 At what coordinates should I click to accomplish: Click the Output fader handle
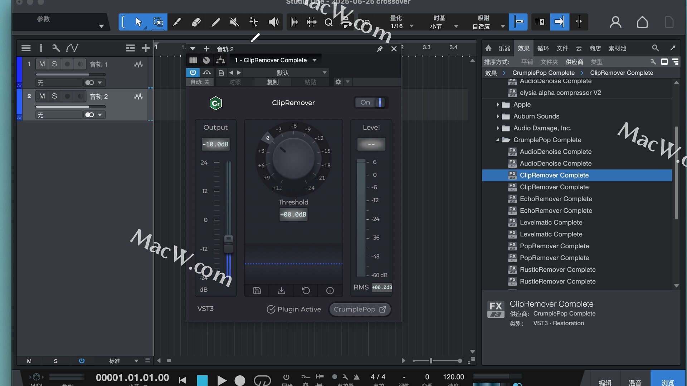coord(229,244)
